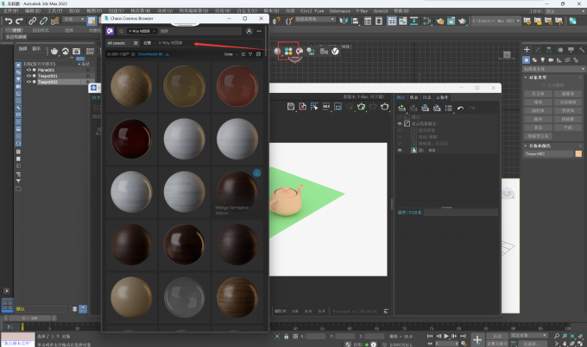This screenshot has height=347, width=587.
Task: Click the V-Ray light lister sphere icon
Action: click(277, 51)
